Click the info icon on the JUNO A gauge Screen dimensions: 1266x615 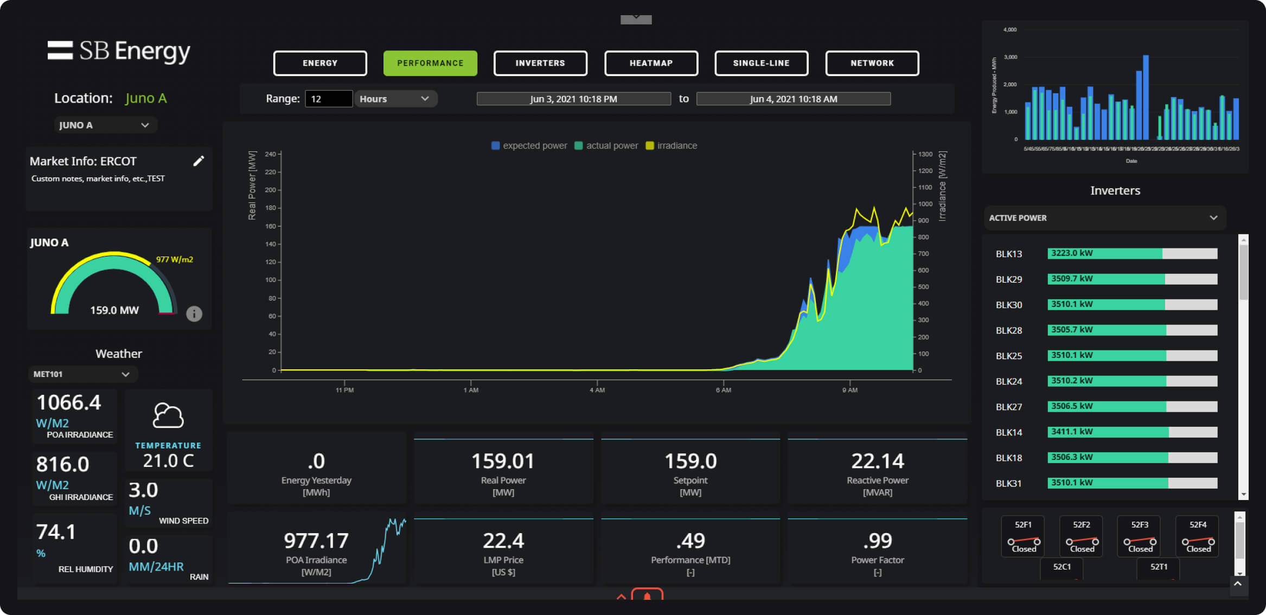click(x=194, y=313)
